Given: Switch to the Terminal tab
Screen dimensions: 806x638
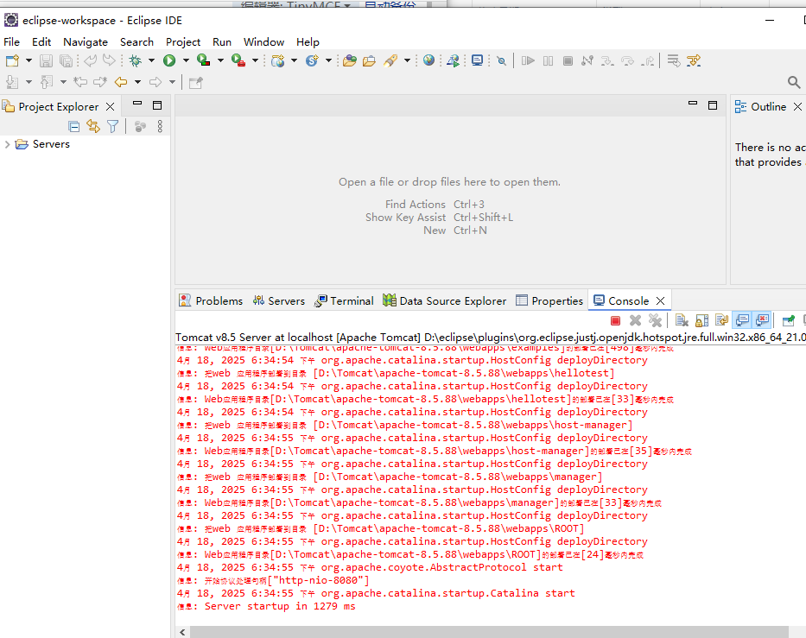Looking at the screenshot, I should tap(345, 301).
